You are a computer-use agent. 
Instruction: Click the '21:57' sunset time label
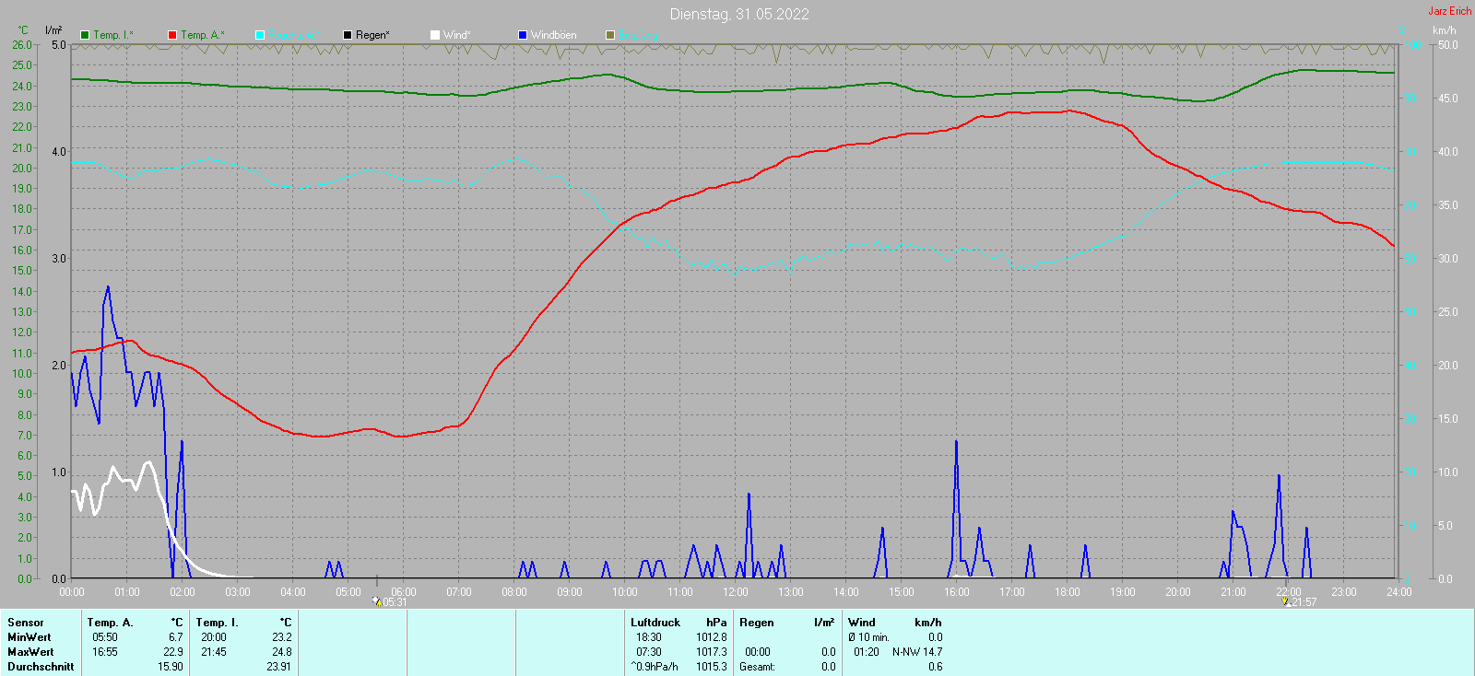click(1304, 602)
